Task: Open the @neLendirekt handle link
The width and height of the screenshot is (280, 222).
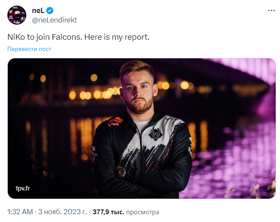Action: click(55, 20)
